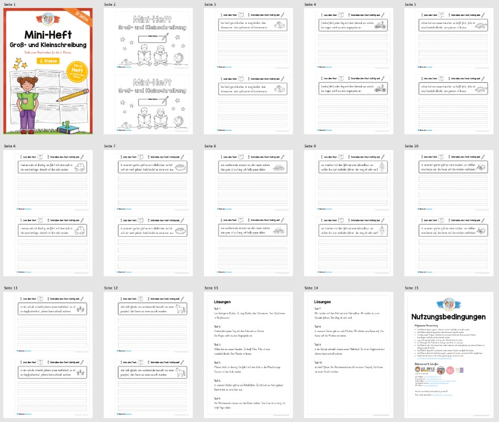Click the 'Seite 12' page label

point(111,289)
